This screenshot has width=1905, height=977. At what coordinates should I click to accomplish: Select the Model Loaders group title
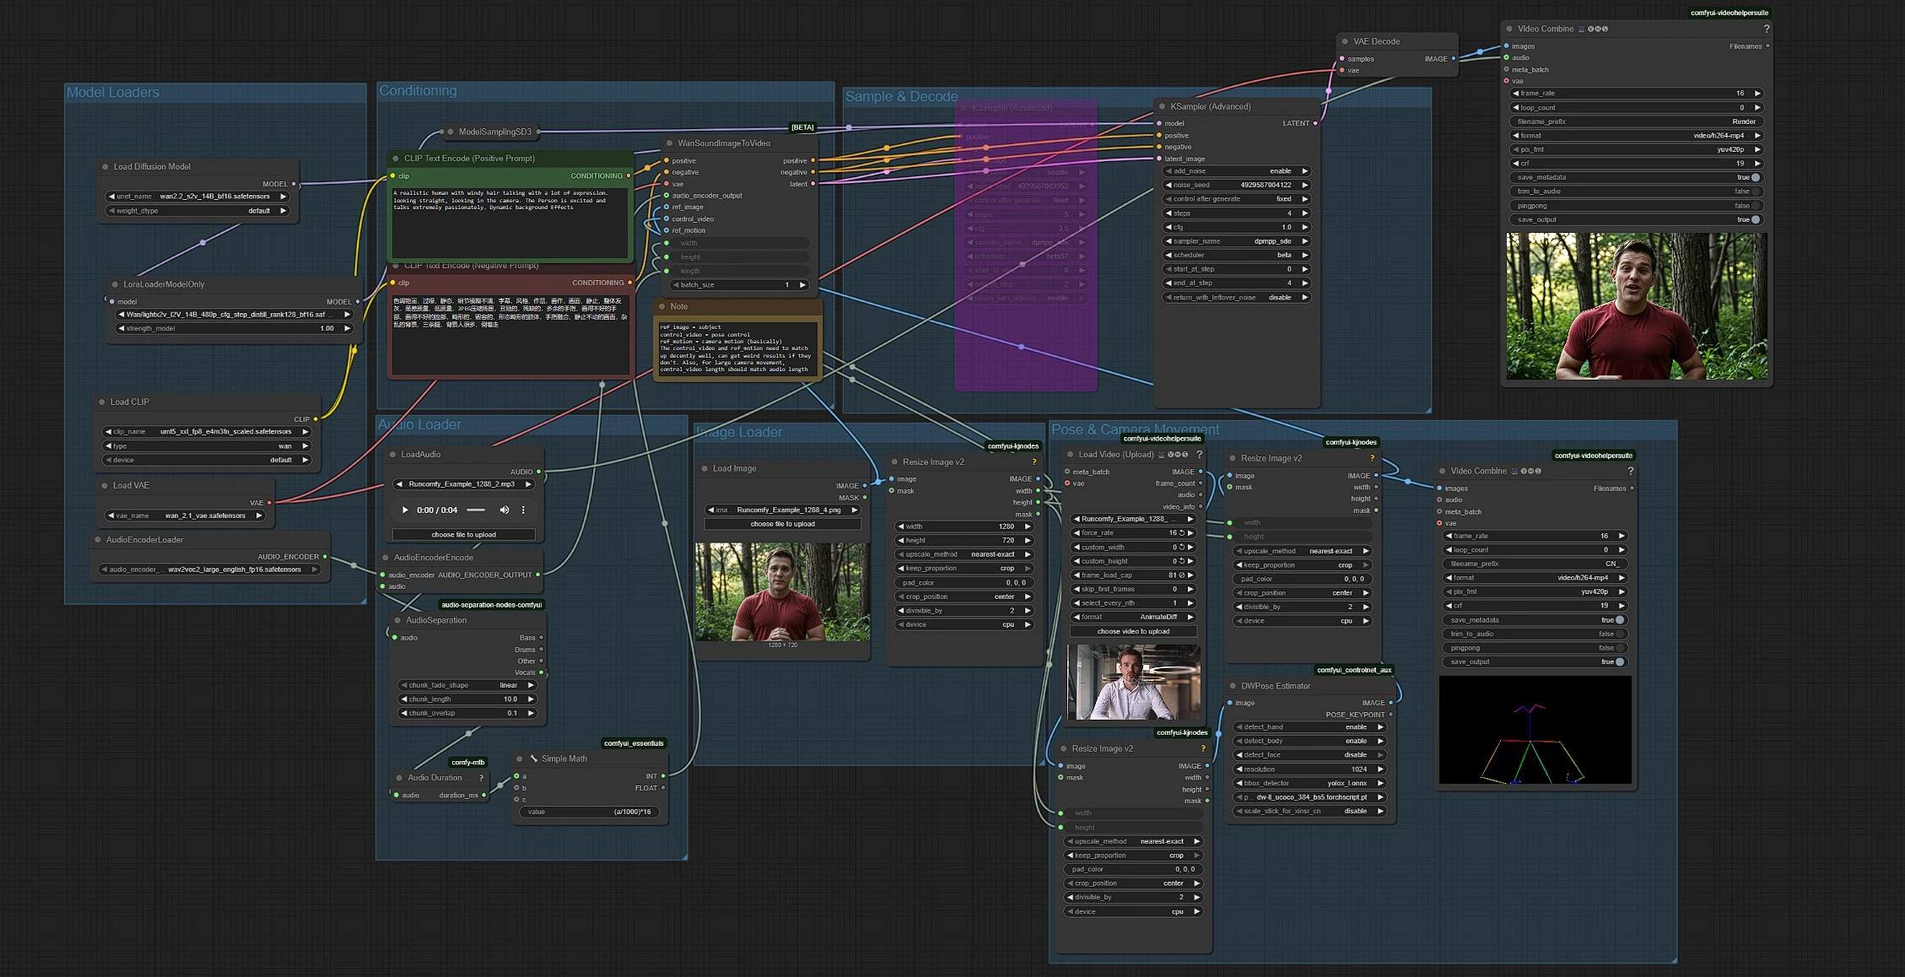(x=113, y=93)
